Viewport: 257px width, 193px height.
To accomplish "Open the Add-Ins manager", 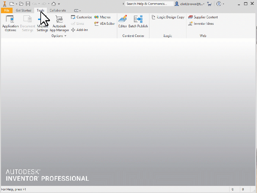I will tap(80, 30).
